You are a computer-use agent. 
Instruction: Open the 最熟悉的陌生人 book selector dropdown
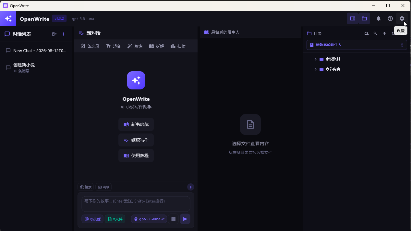(x=357, y=45)
